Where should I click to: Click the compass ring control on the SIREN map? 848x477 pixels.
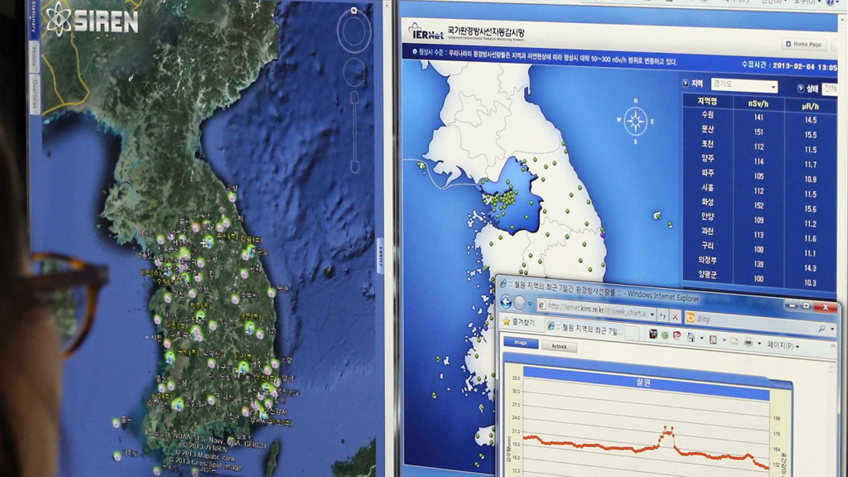(x=353, y=30)
